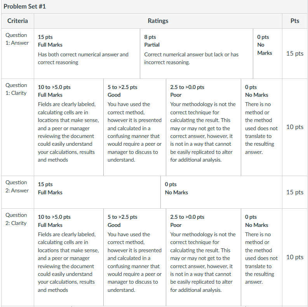Click the Problem Set #1 rubric title

[x=24, y=7]
